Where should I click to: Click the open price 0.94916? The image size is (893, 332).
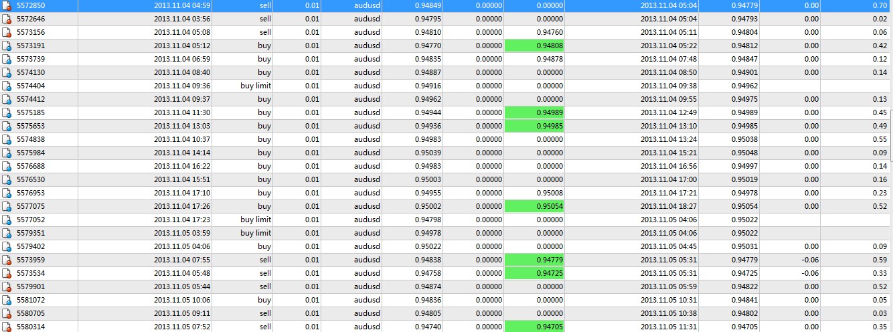(x=428, y=86)
